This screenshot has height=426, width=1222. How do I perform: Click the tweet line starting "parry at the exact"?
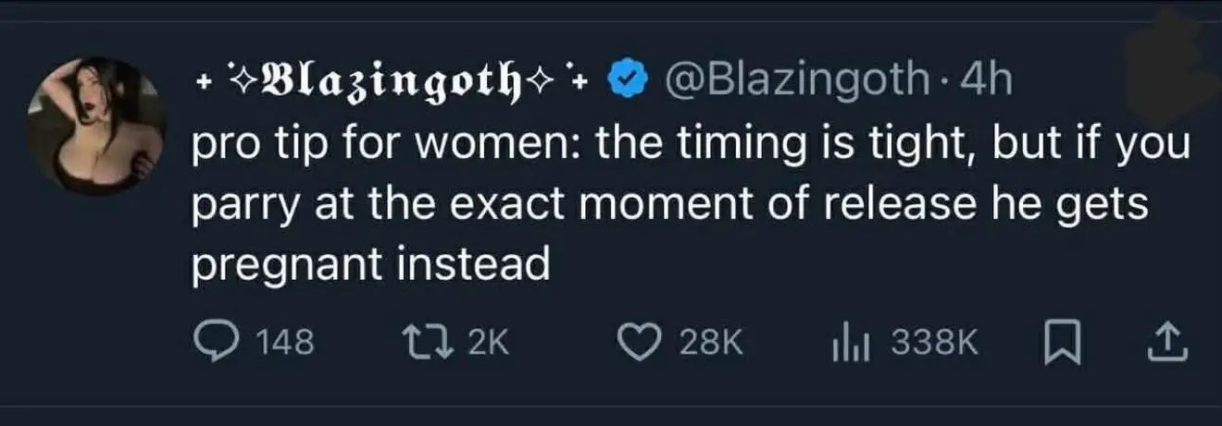tap(668, 205)
